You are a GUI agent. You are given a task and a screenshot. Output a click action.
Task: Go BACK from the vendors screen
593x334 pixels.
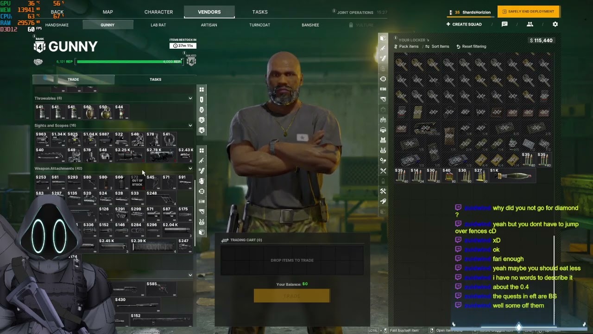[57, 12]
